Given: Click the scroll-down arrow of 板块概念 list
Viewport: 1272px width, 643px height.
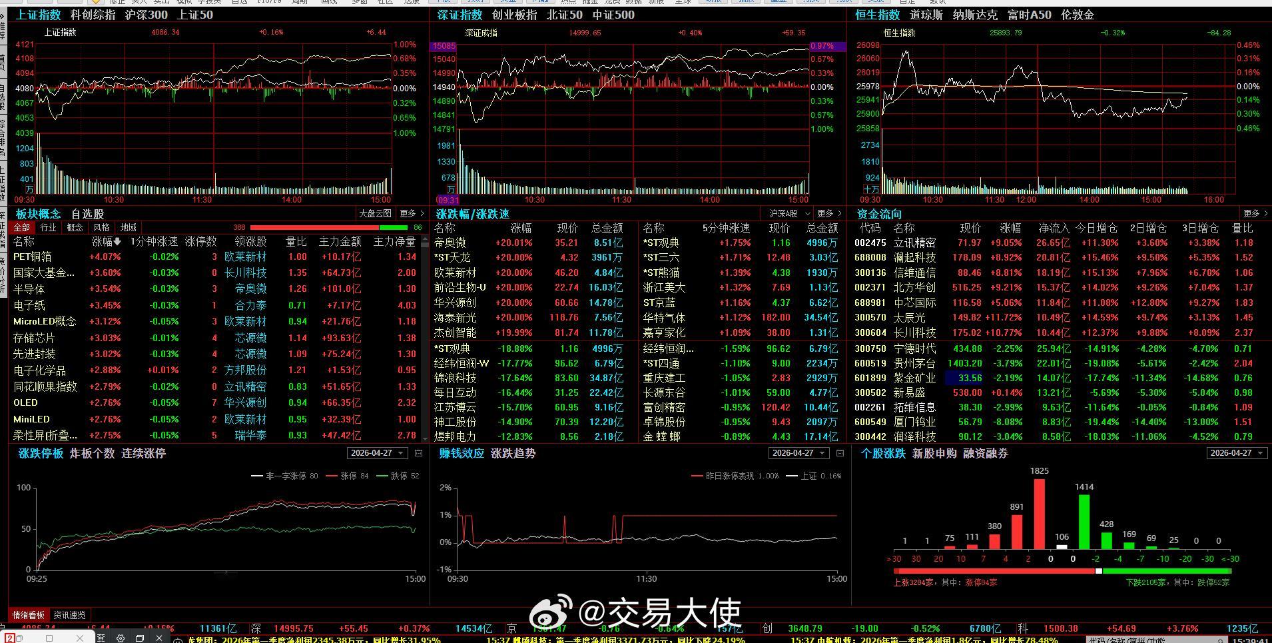Looking at the screenshot, I should (426, 438).
